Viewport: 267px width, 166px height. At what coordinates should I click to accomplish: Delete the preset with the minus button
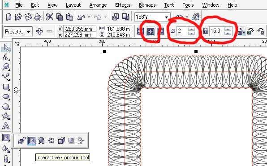coord(49,31)
